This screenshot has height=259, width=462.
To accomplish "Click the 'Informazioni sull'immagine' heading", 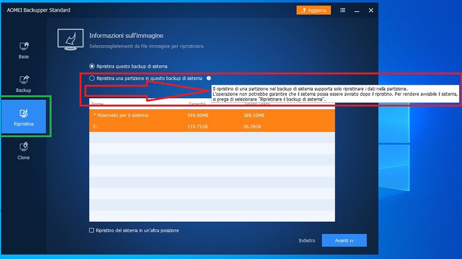I will 126,36.
